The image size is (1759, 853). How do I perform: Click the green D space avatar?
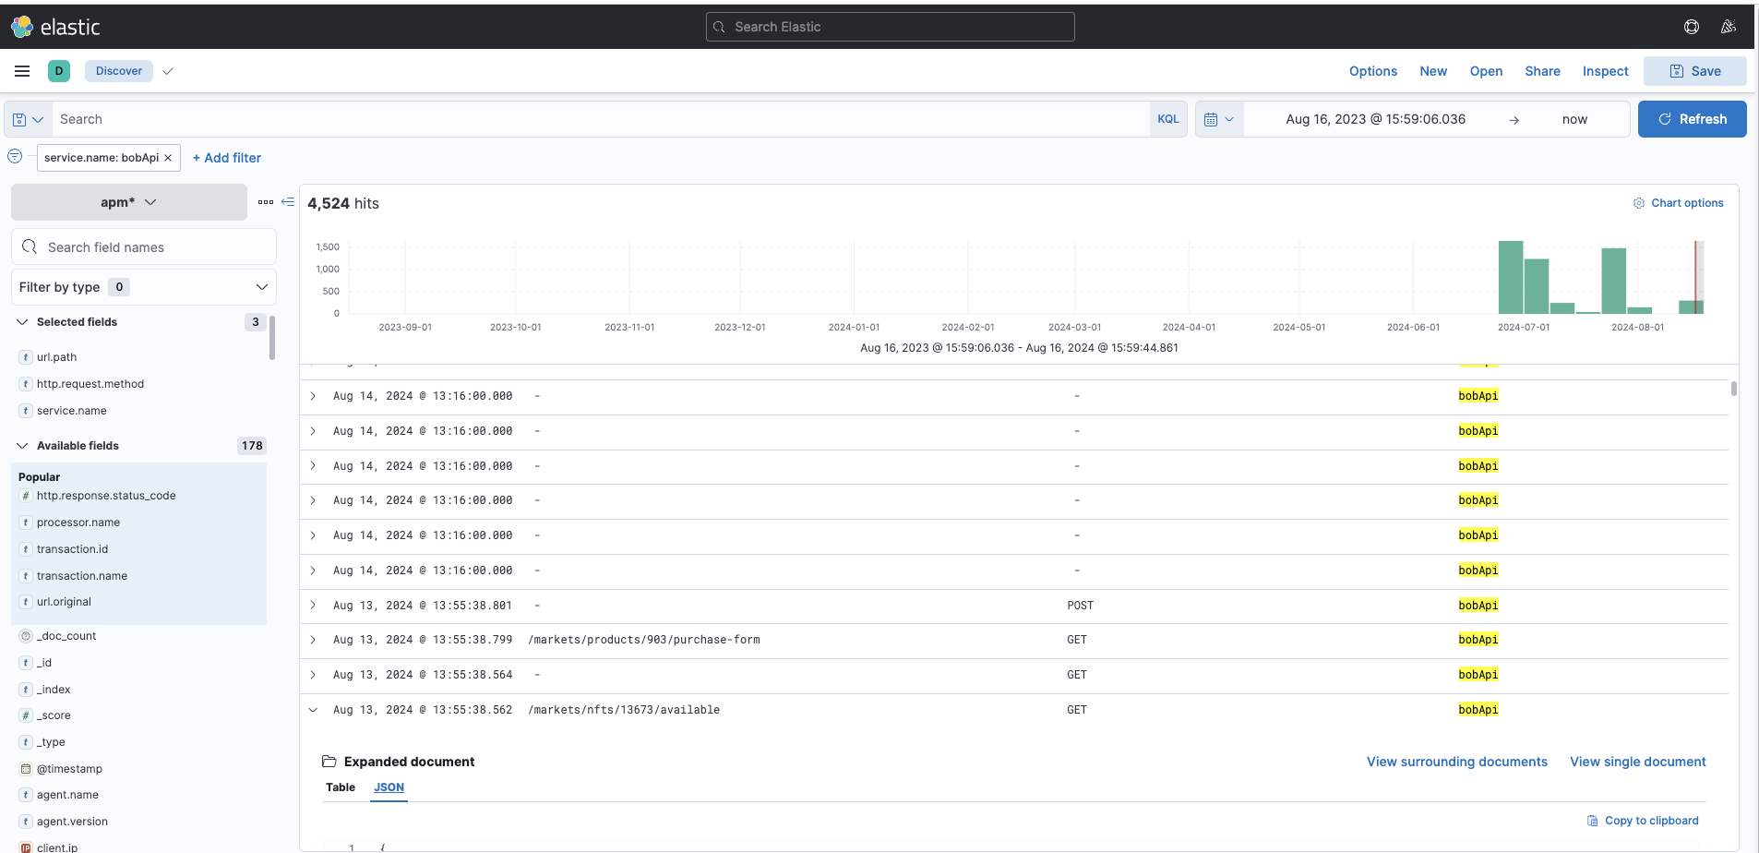point(59,71)
